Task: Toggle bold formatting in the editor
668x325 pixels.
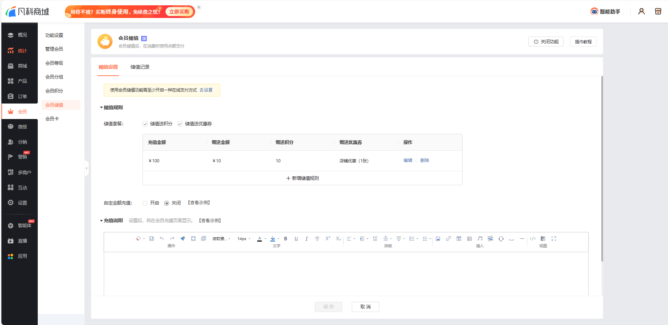Action: [x=285, y=239]
